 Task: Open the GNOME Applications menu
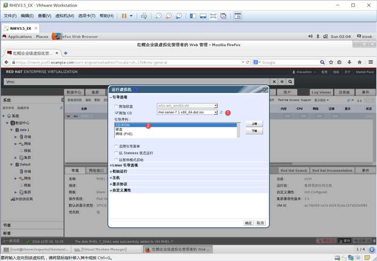coord(20,37)
